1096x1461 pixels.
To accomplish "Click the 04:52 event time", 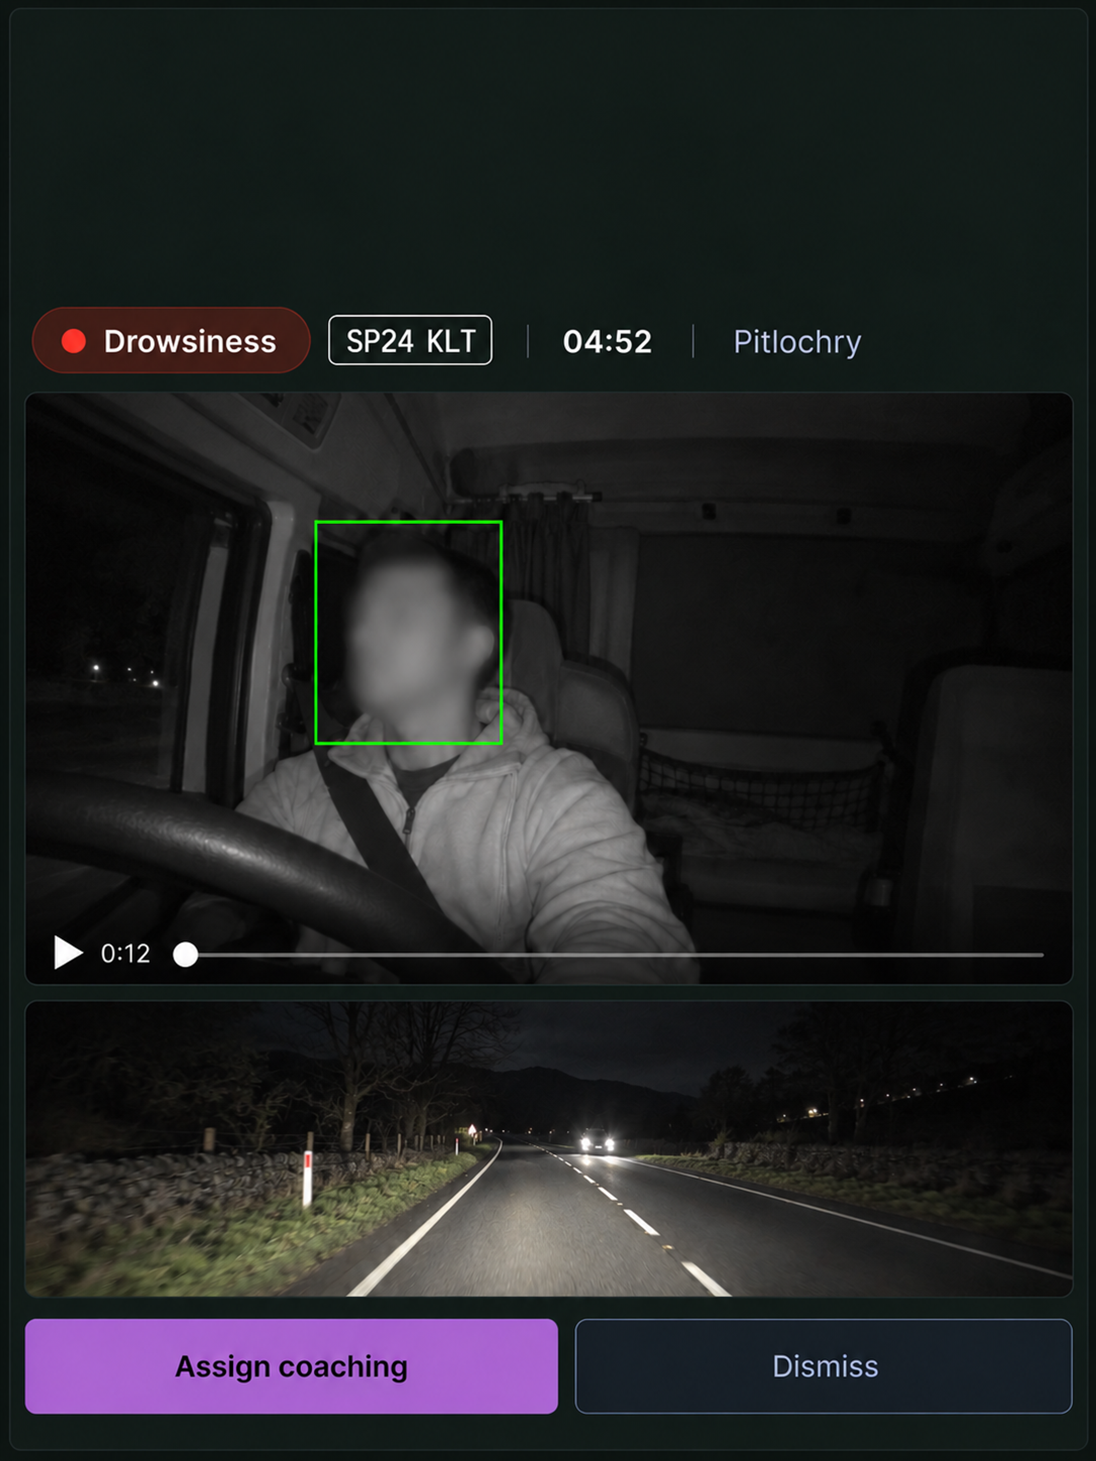I will 607,342.
